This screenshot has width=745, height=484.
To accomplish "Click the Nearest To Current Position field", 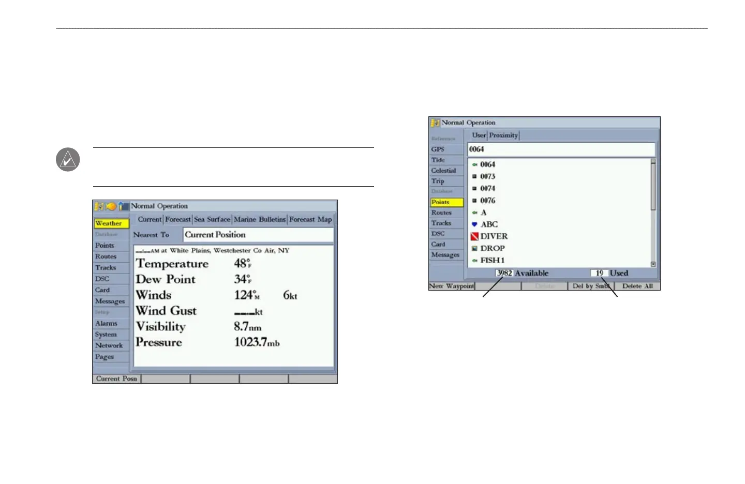I will coord(258,235).
